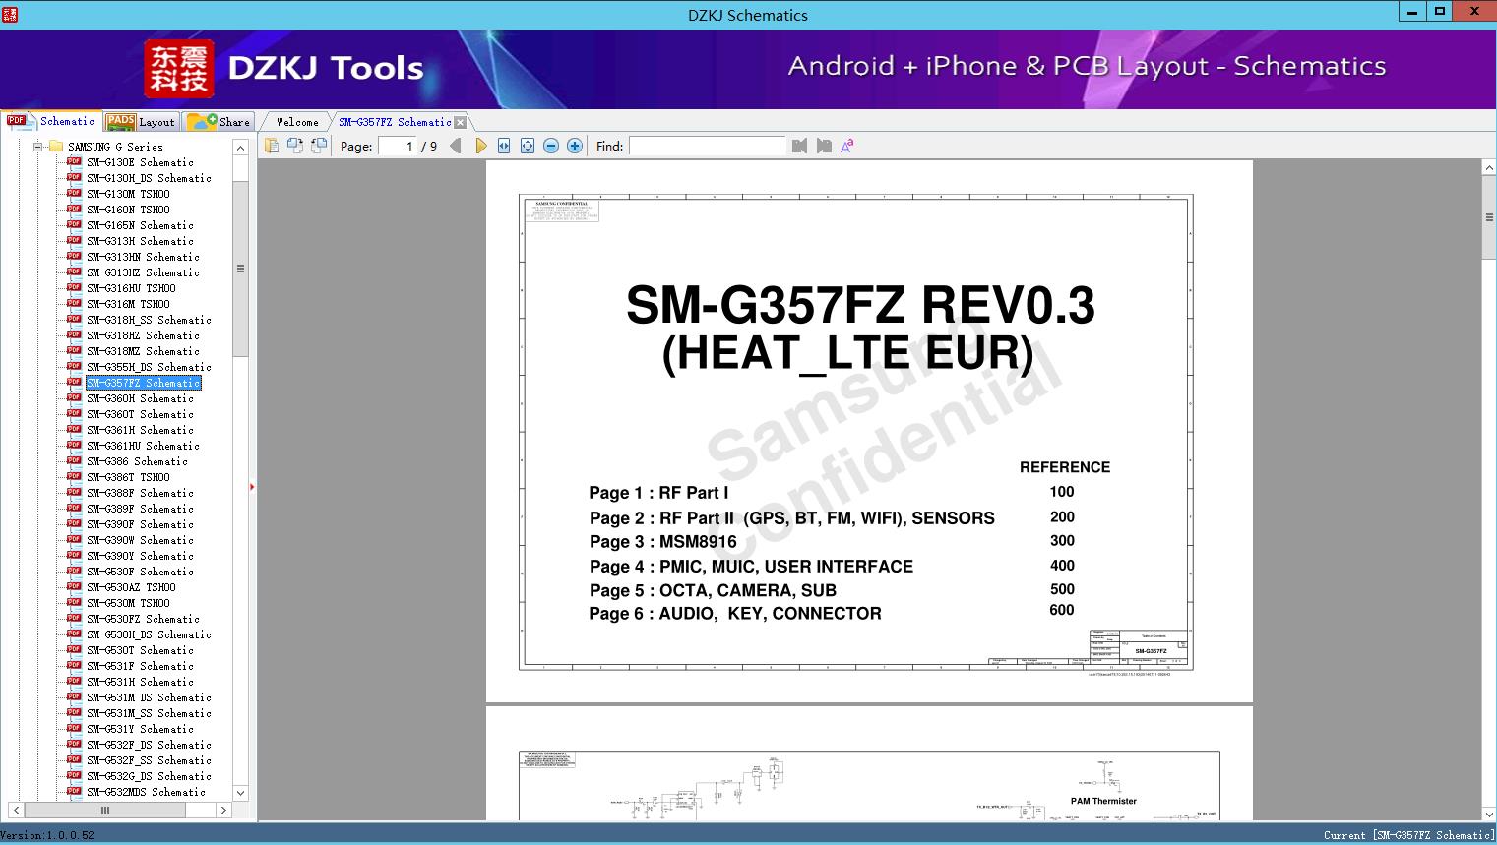Screen dimensions: 1497x845
Task: Go to the next page
Action: point(480,146)
